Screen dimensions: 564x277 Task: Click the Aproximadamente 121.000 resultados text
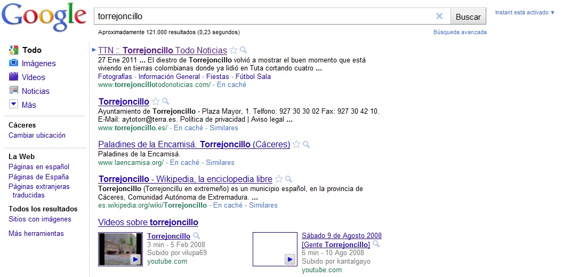pyautogui.click(x=169, y=32)
